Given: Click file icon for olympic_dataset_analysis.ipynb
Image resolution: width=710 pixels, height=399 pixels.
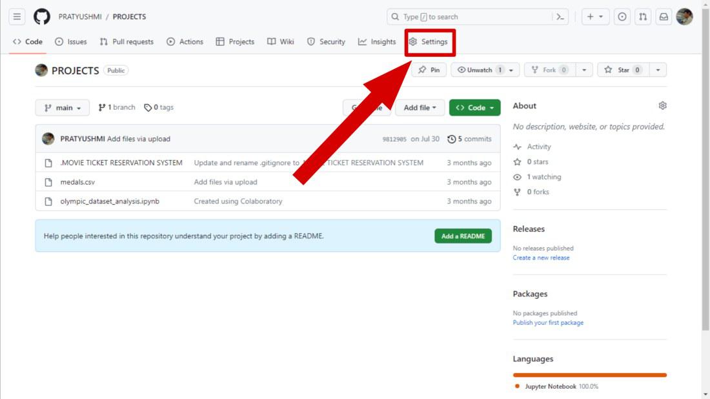Looking at the screenshot, I should 48,201.
